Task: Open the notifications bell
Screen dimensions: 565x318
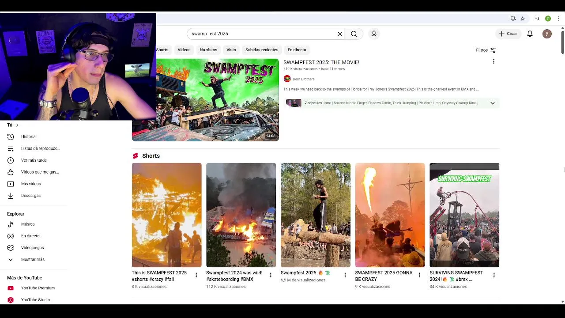Action: 530,34
